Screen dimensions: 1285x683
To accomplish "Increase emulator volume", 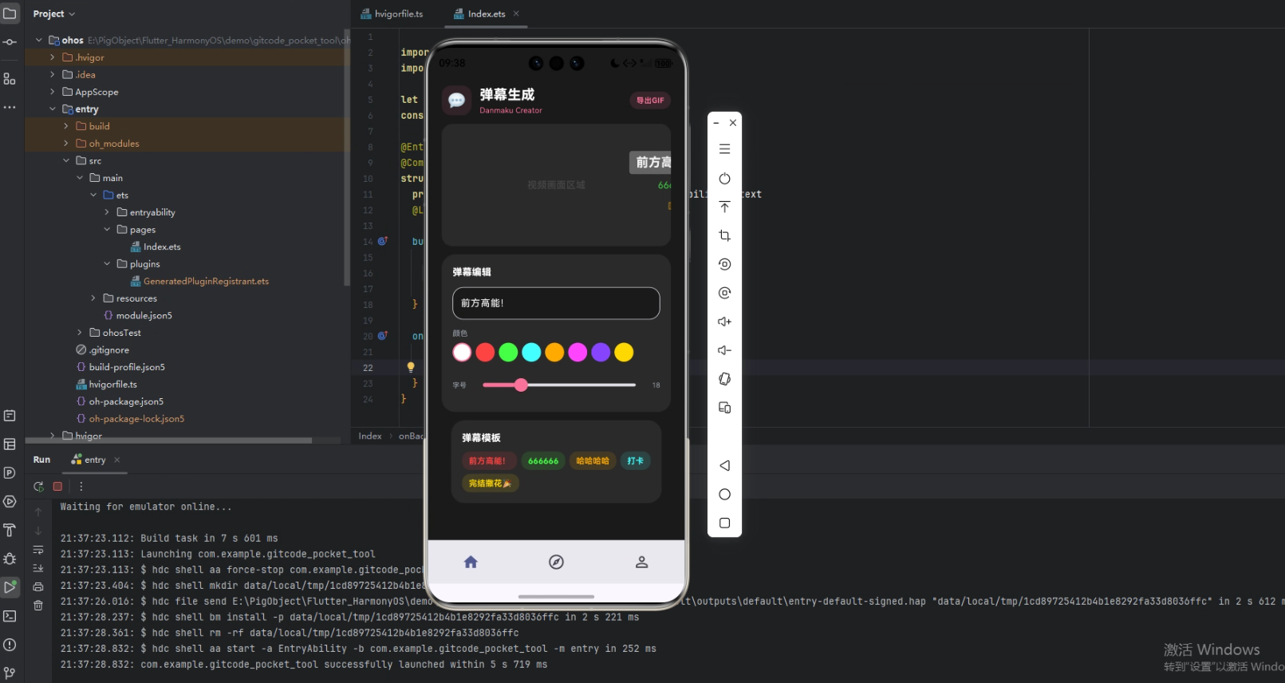I will (x=724, y=322).
